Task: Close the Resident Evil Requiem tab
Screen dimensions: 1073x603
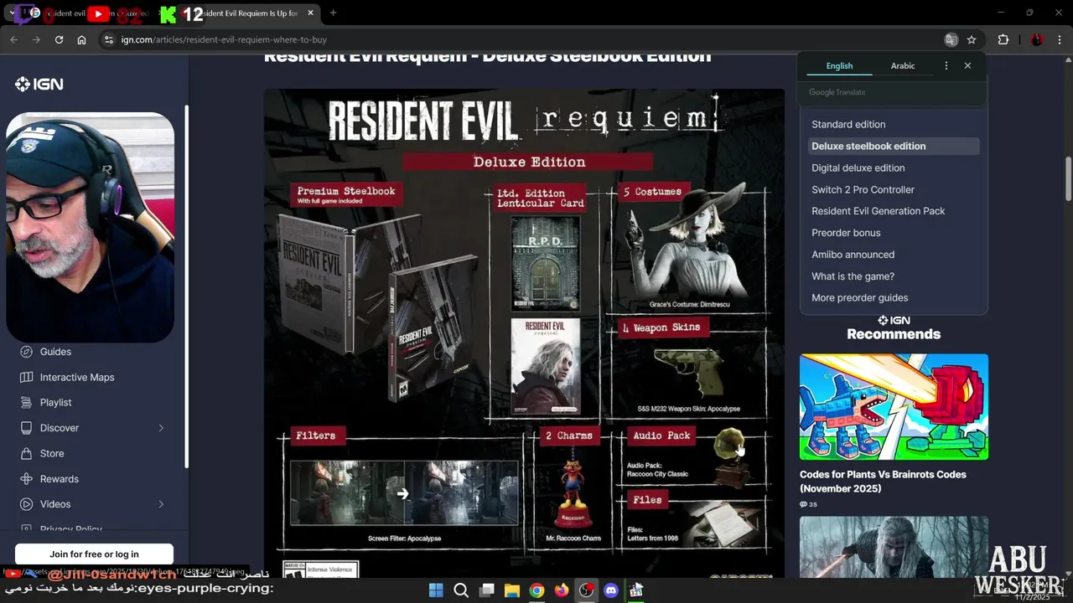Action: [x=310, y=13]
